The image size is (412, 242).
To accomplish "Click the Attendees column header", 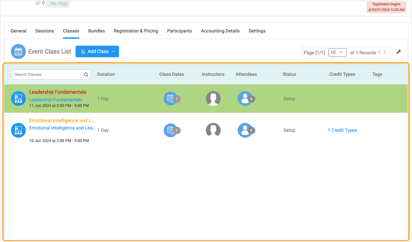I will pos(246,74).
